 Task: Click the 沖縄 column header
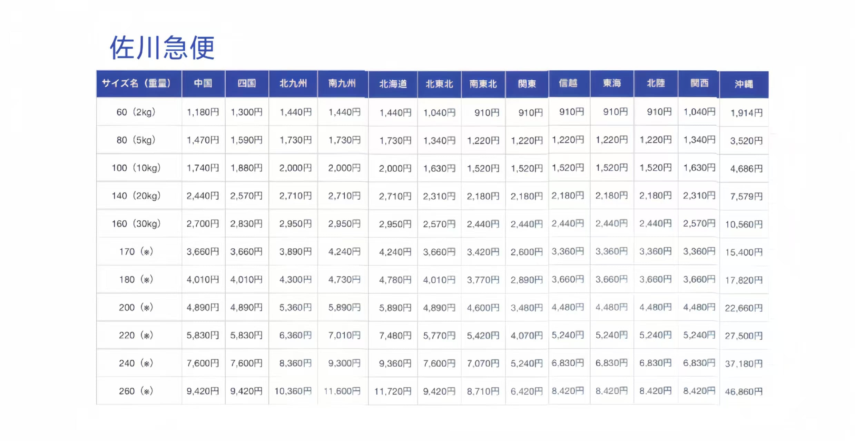[744, 84]
